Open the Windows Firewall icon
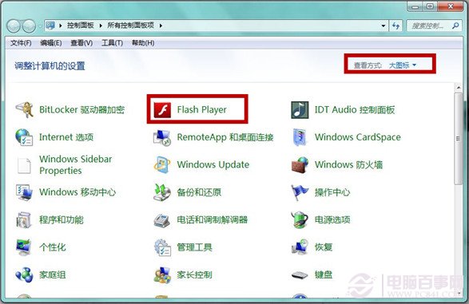This screenshot has height=304, width=469. (300, 165)
